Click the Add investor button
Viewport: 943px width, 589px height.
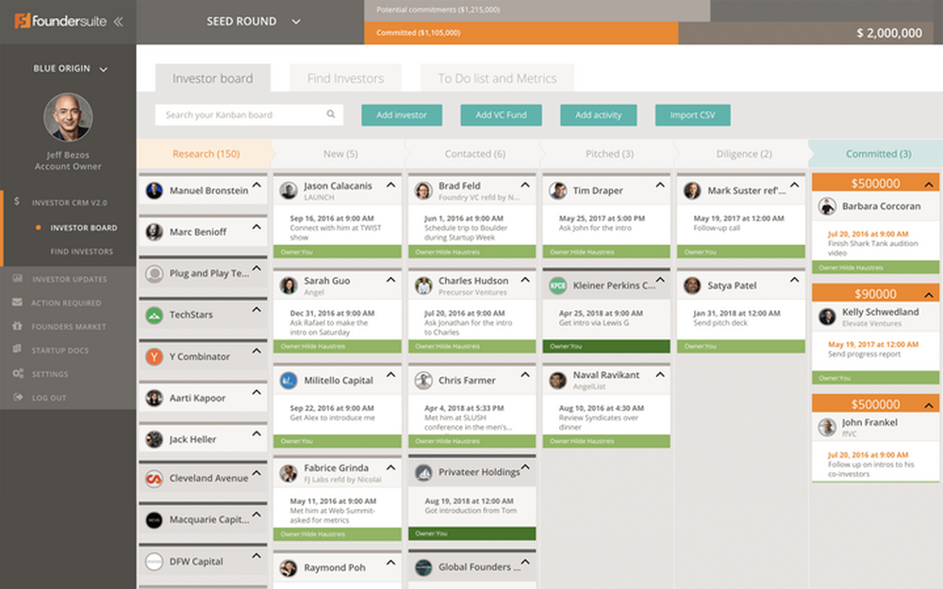point(402,115)
